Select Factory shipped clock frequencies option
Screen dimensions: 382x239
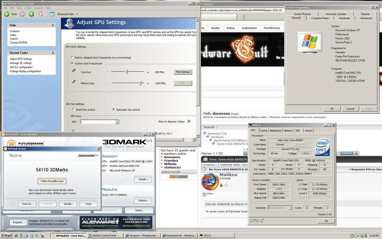(x=72, y=58)
